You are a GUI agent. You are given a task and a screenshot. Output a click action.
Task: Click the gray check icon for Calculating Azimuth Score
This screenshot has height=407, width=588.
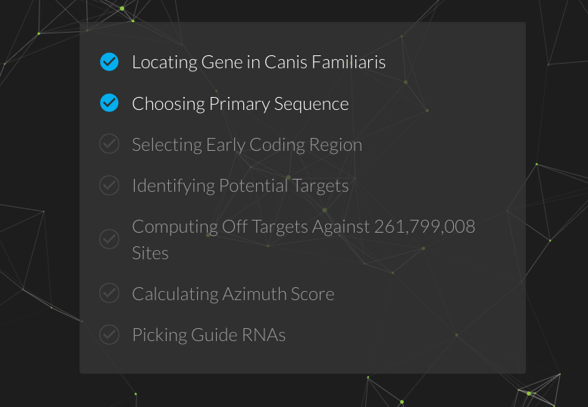tap(109, 293)
